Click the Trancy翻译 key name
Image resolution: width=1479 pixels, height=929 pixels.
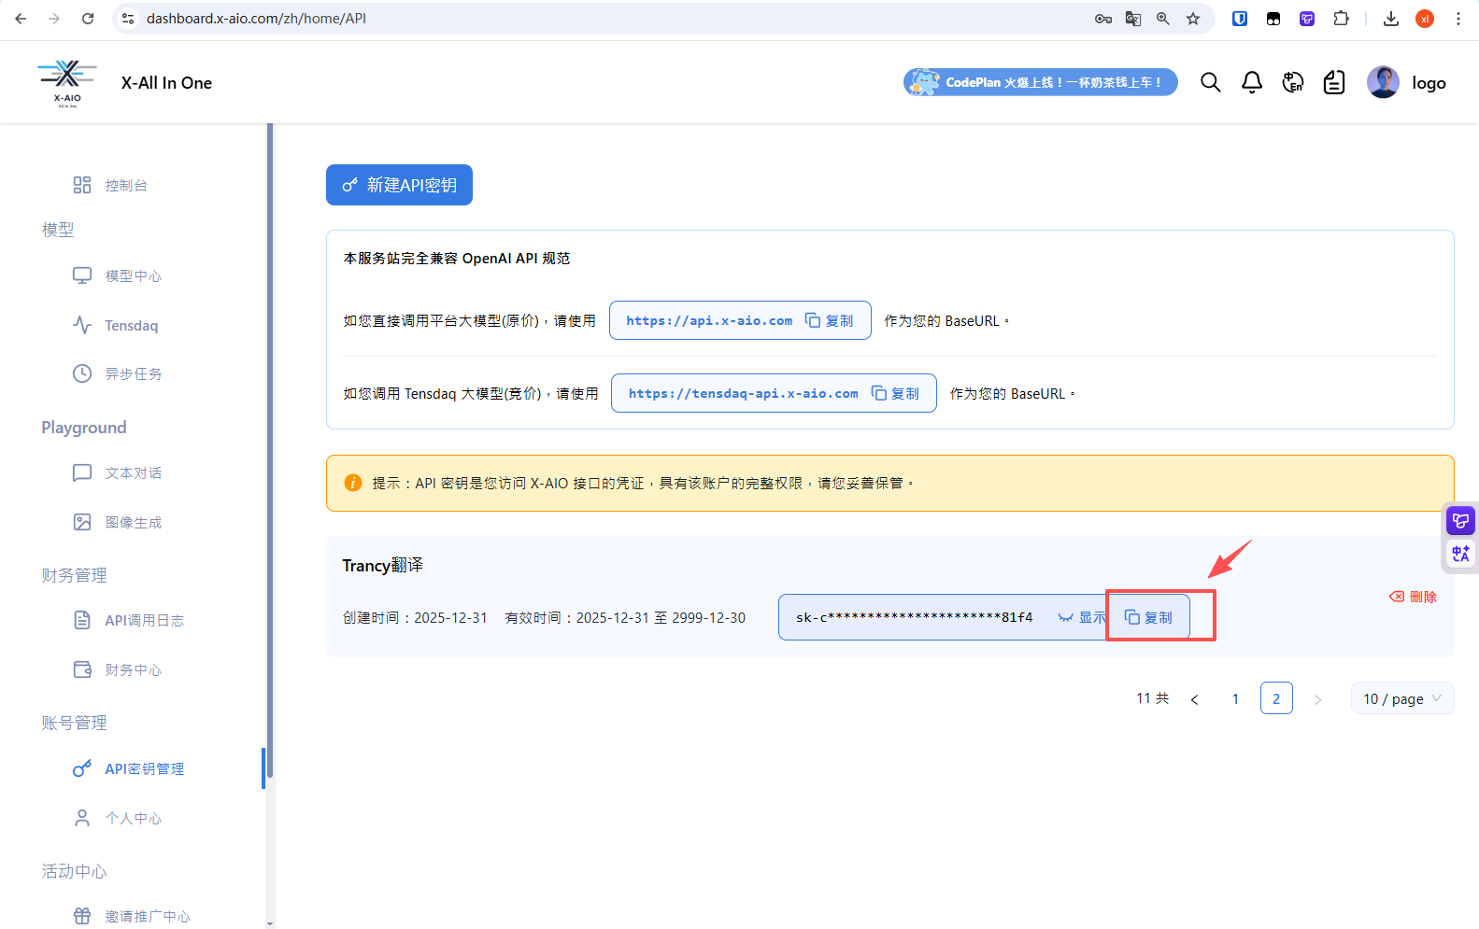pos(382,565)
